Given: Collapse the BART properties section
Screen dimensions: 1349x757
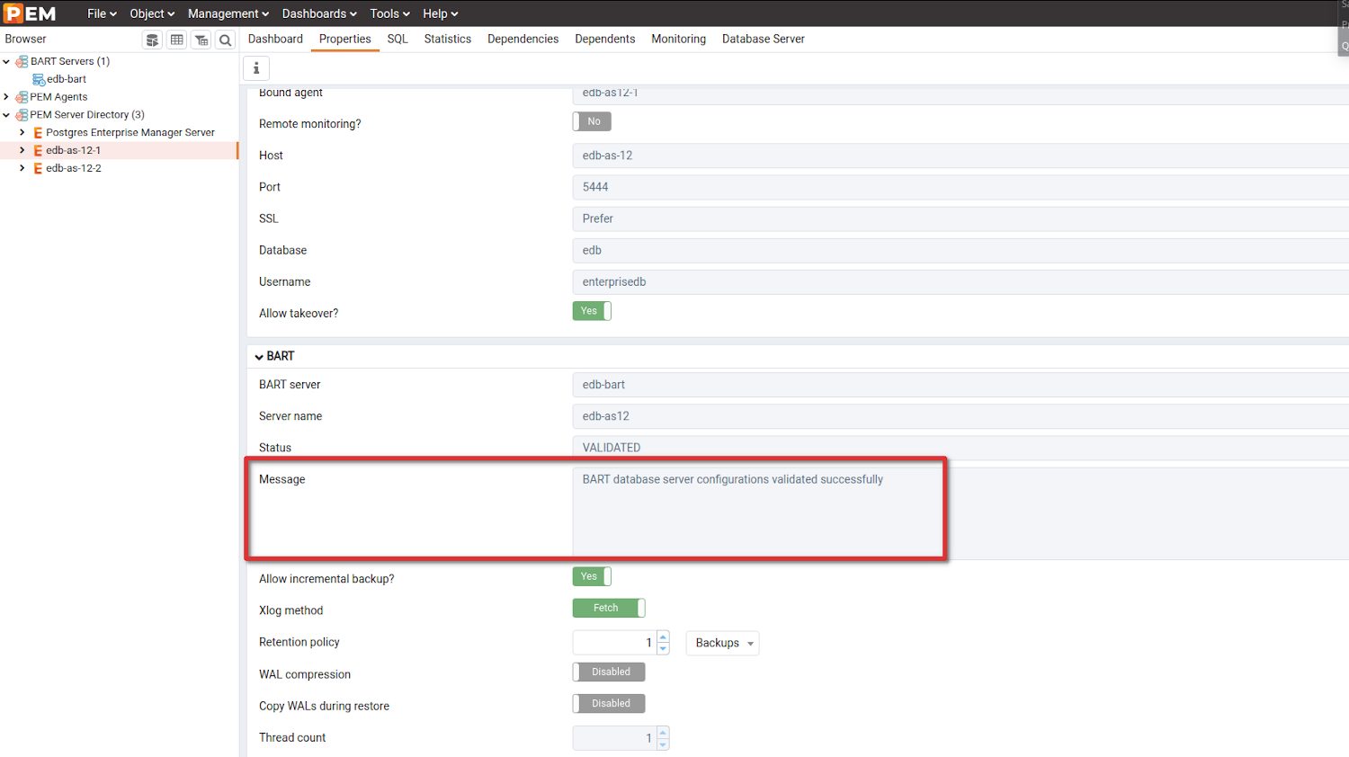Looking at the screenshot, I should (259, 357).
